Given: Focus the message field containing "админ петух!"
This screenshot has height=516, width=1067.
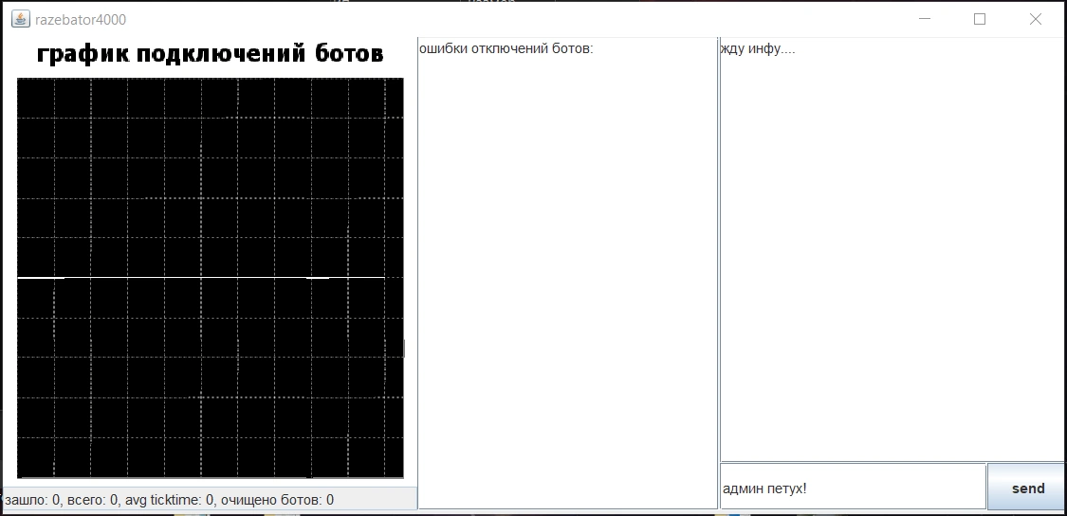Looking at the screenshot, I should (852, 488).
